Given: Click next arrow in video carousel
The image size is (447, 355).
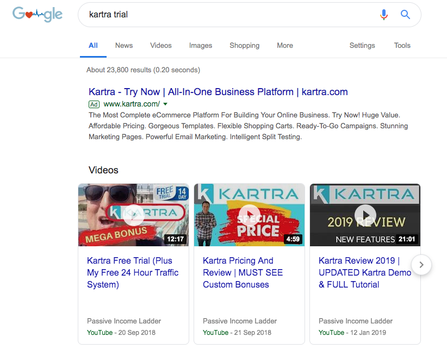Looking at the screenshot, I should (422, 265).
